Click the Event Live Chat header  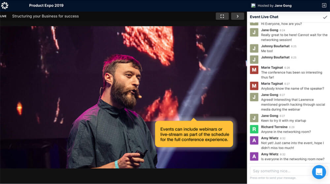[x=264, y=17]
